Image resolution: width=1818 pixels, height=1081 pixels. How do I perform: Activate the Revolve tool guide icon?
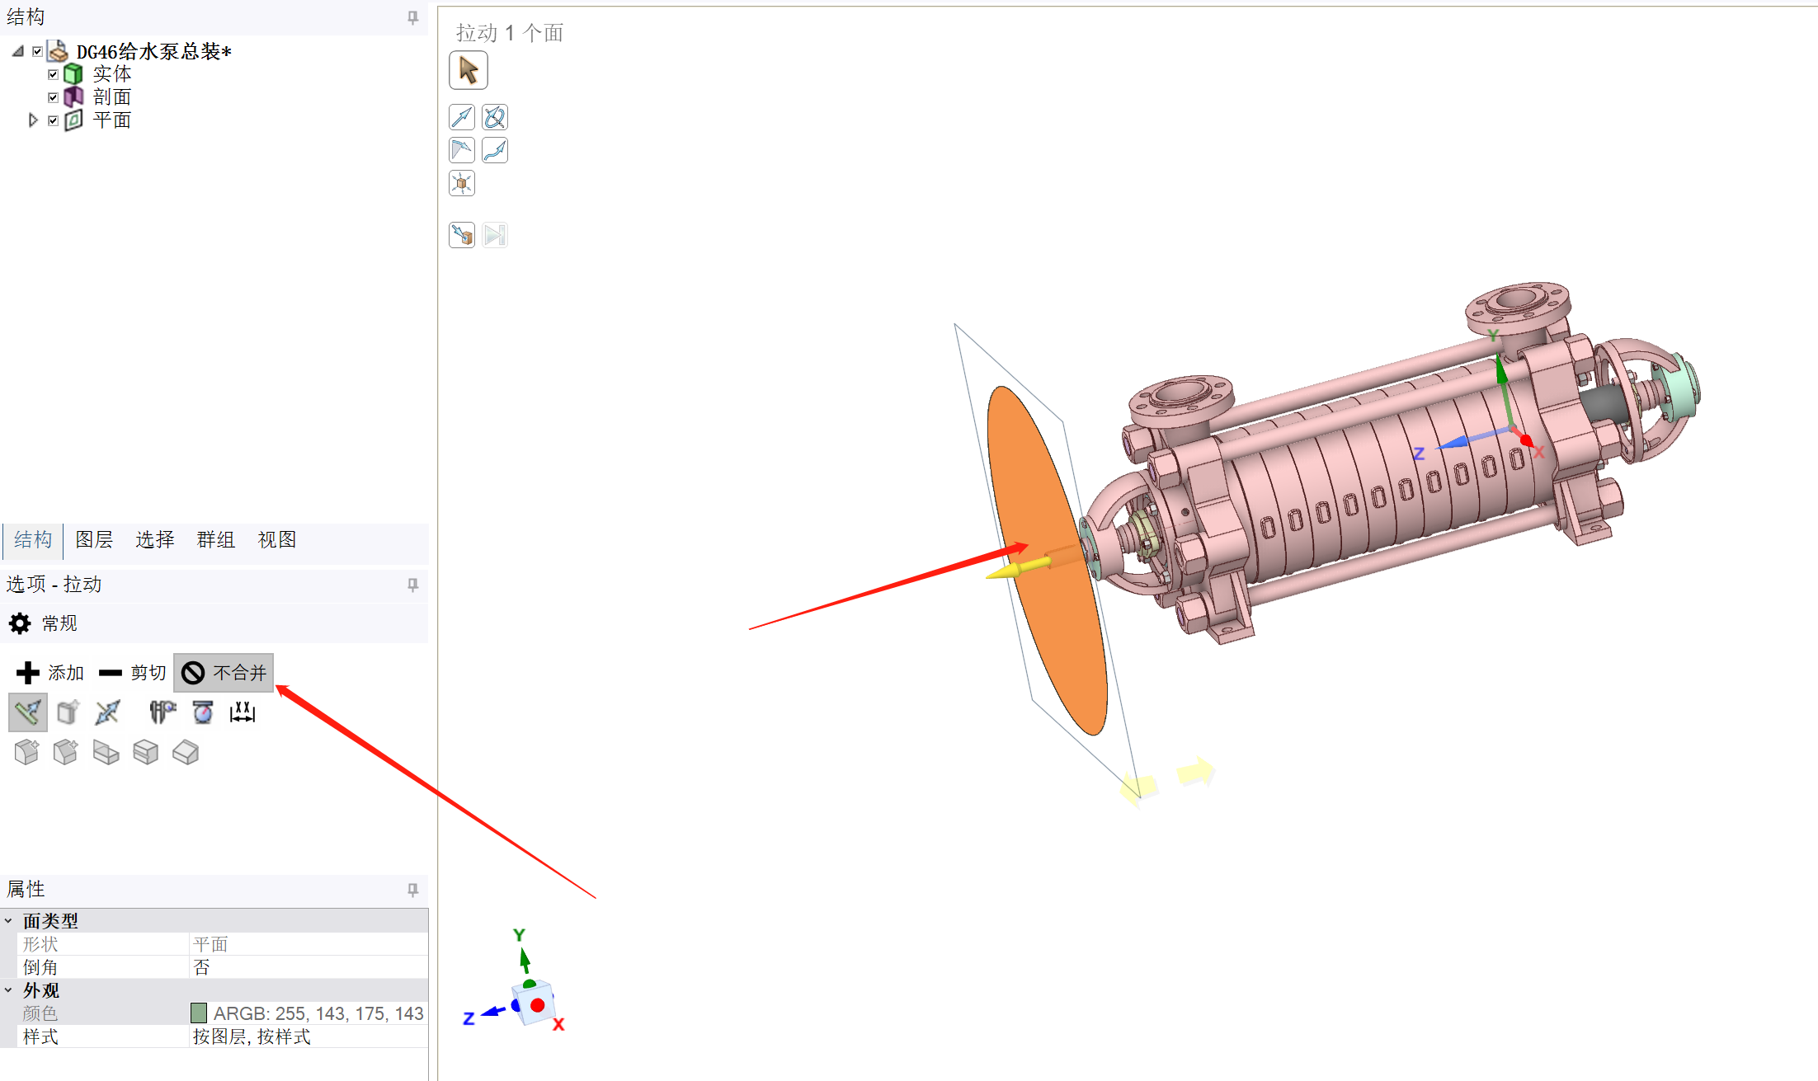tap(495, 117)
